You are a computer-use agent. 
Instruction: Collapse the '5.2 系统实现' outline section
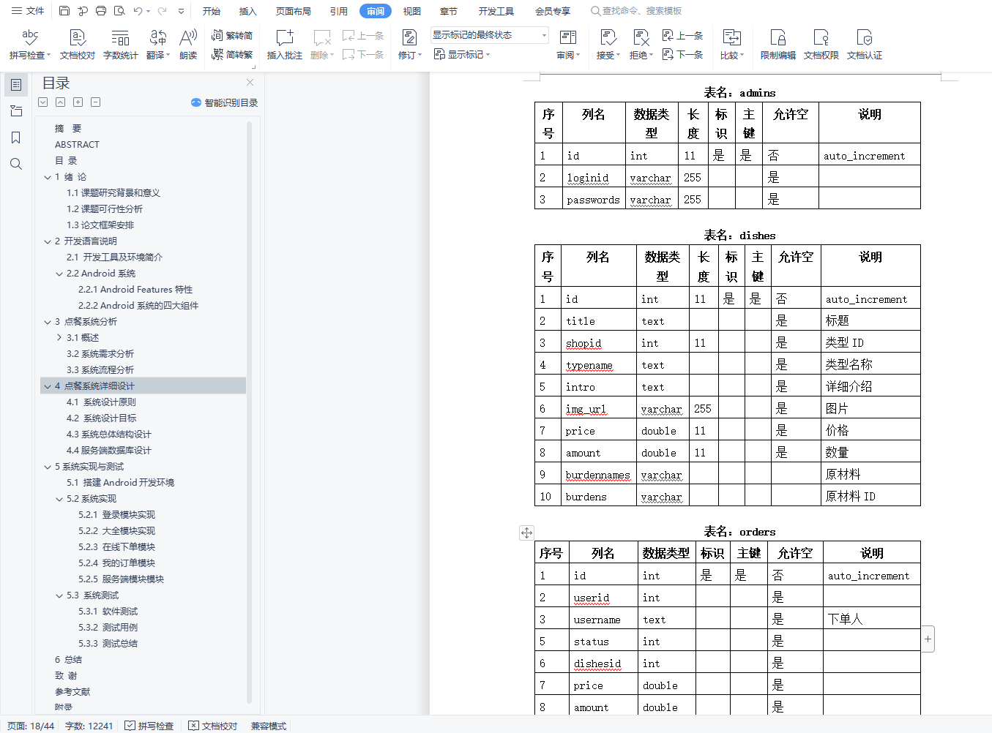[x=59, y=499]
